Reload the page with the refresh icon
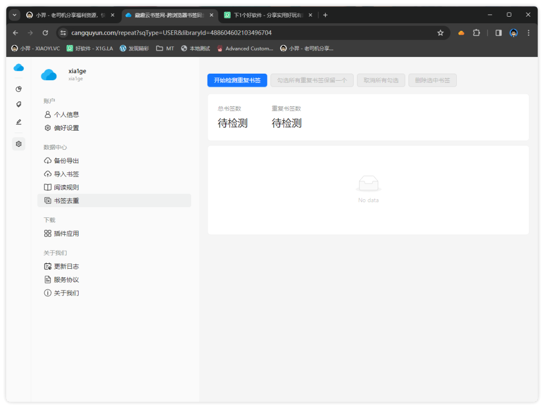 point(45,33)
